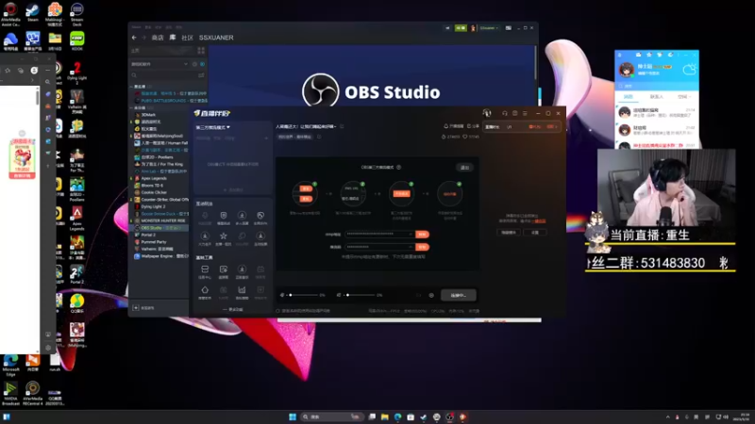Select Pummel Party in the Steam library list
The image size is (755, 424).
[x=154, y=242]
